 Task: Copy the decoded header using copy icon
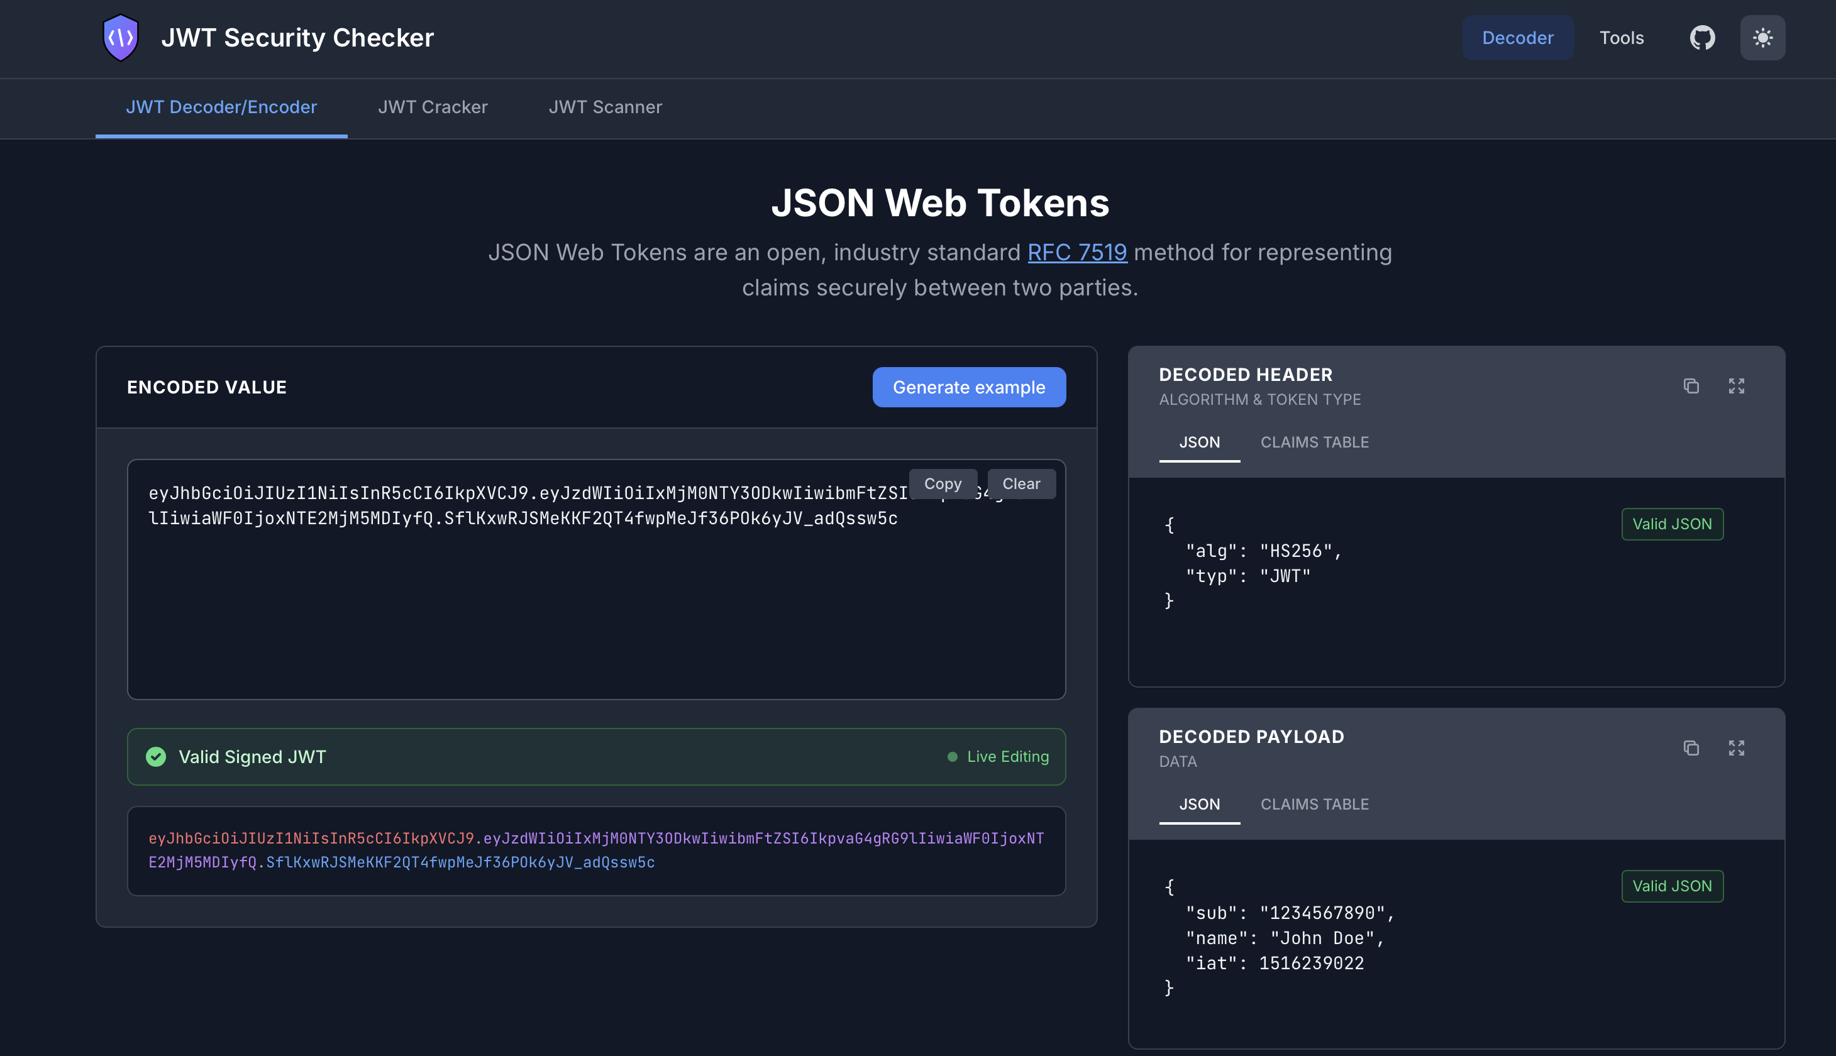tap(1691, 386)
